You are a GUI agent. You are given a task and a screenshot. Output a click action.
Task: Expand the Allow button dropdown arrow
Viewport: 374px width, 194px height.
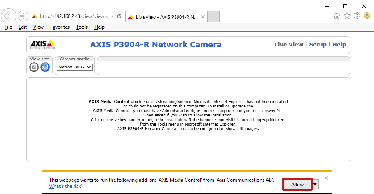316,185
